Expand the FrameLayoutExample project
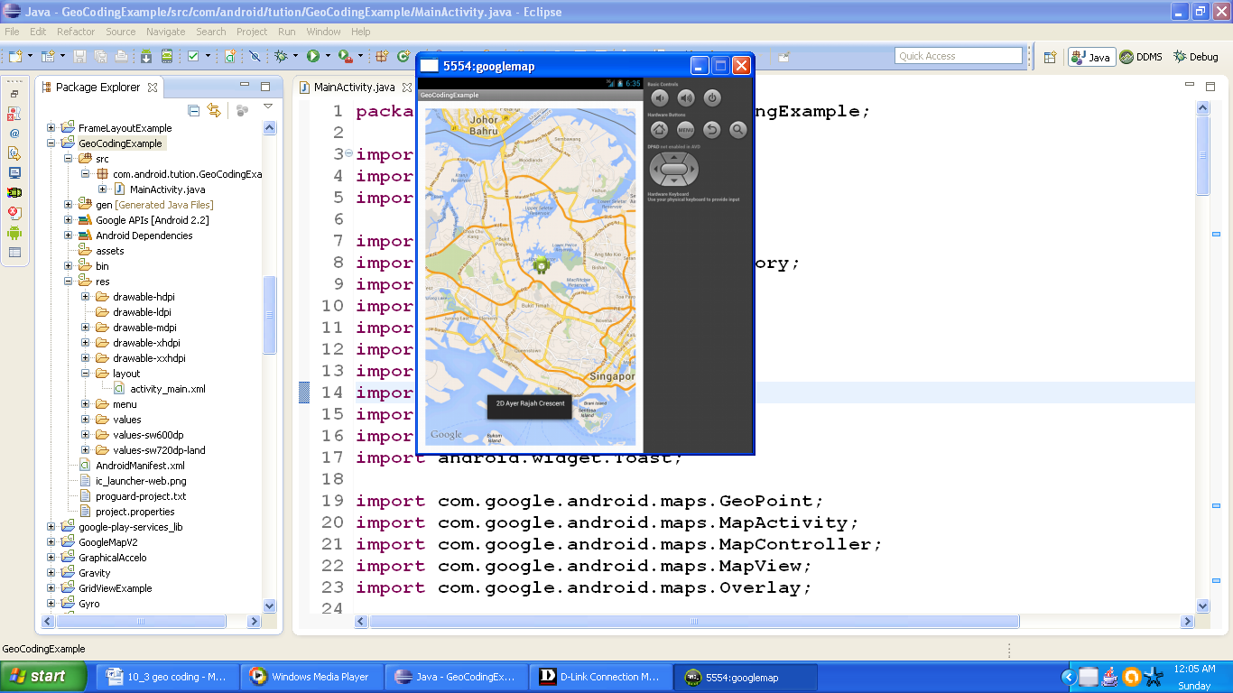The image size is (1233, 693). pos(51,128)
